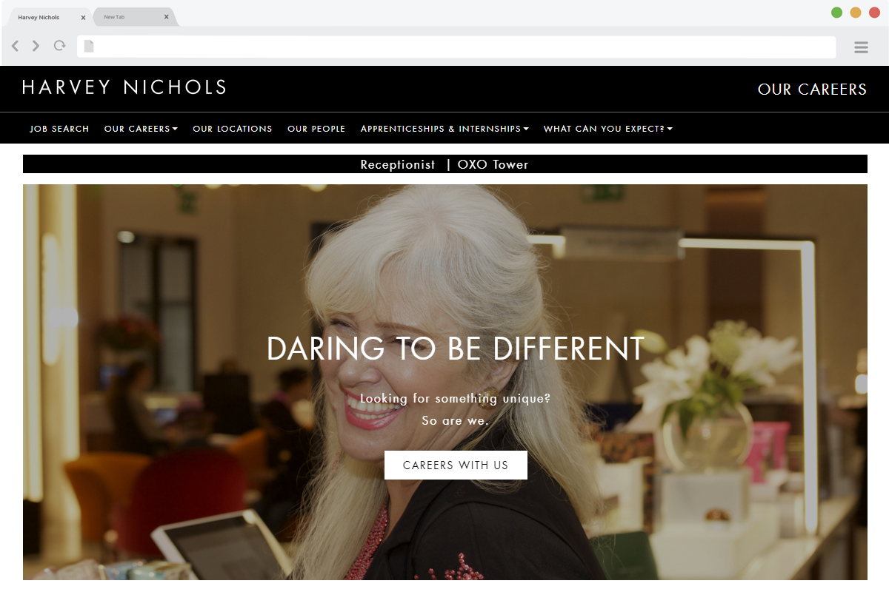Reload the page with the refresh icon
Image resolution: width=889 pixels, height=592 pixels.
[59, 46]
